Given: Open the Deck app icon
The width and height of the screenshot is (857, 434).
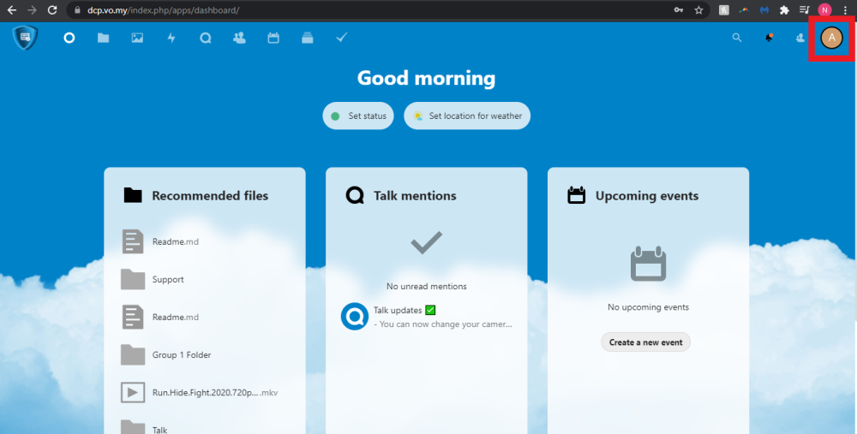Looking at the screenshot, I should (x=308, y=38).
